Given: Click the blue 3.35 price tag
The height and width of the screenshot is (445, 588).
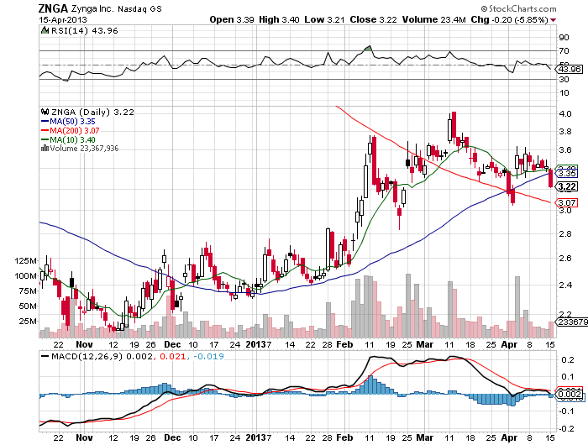Looking at the screenshot, I should point(567,174).
